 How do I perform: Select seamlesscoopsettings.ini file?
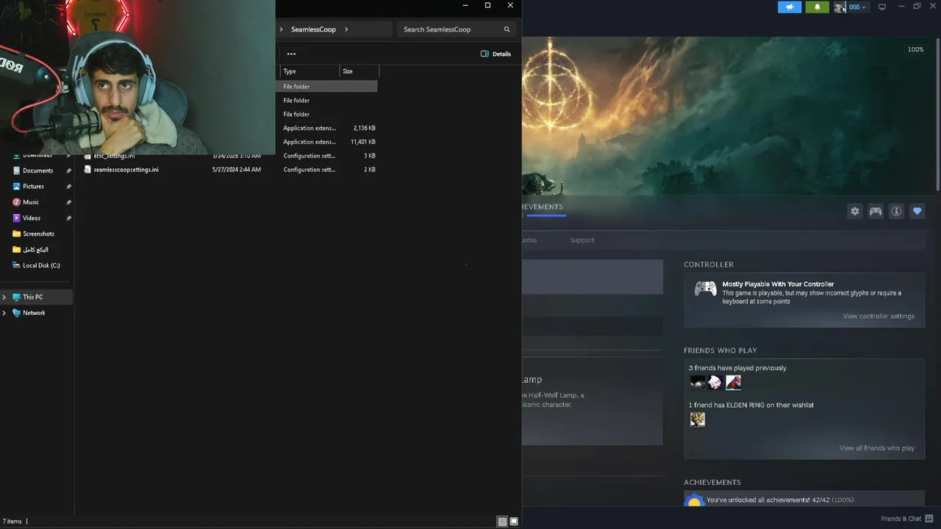point(126,170)
